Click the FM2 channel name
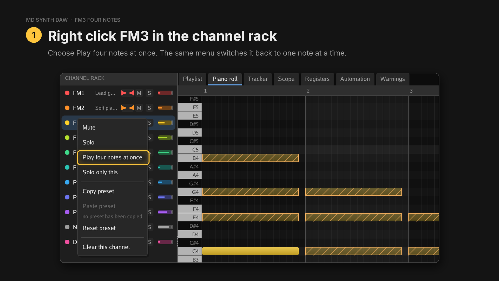The height and width of the screenshot is (281, 499). click(78, 108)
